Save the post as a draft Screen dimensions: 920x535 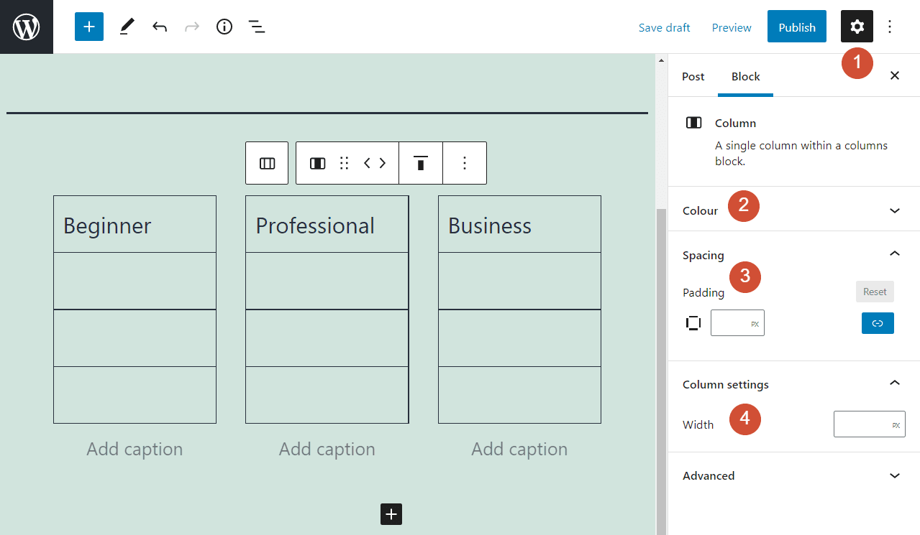click(x=663, y=27)
